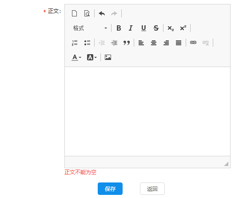235x198 pixels.
Task: Center align the text
Action: [x=154, y=43]
